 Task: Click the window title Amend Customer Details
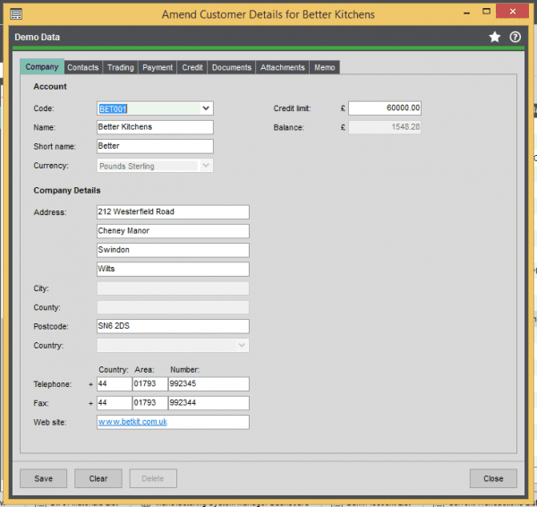pyautogui.click(x=268, y=14)
